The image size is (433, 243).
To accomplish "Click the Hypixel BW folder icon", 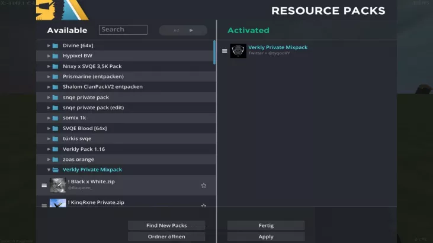I will click(x=55, y=56).
